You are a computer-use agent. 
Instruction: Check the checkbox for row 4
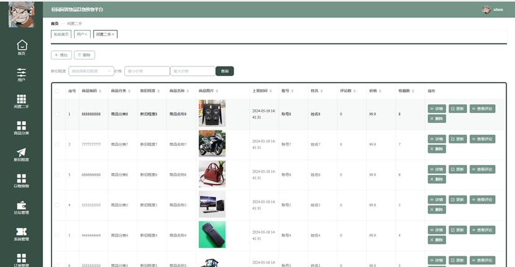tap(57, 205)
